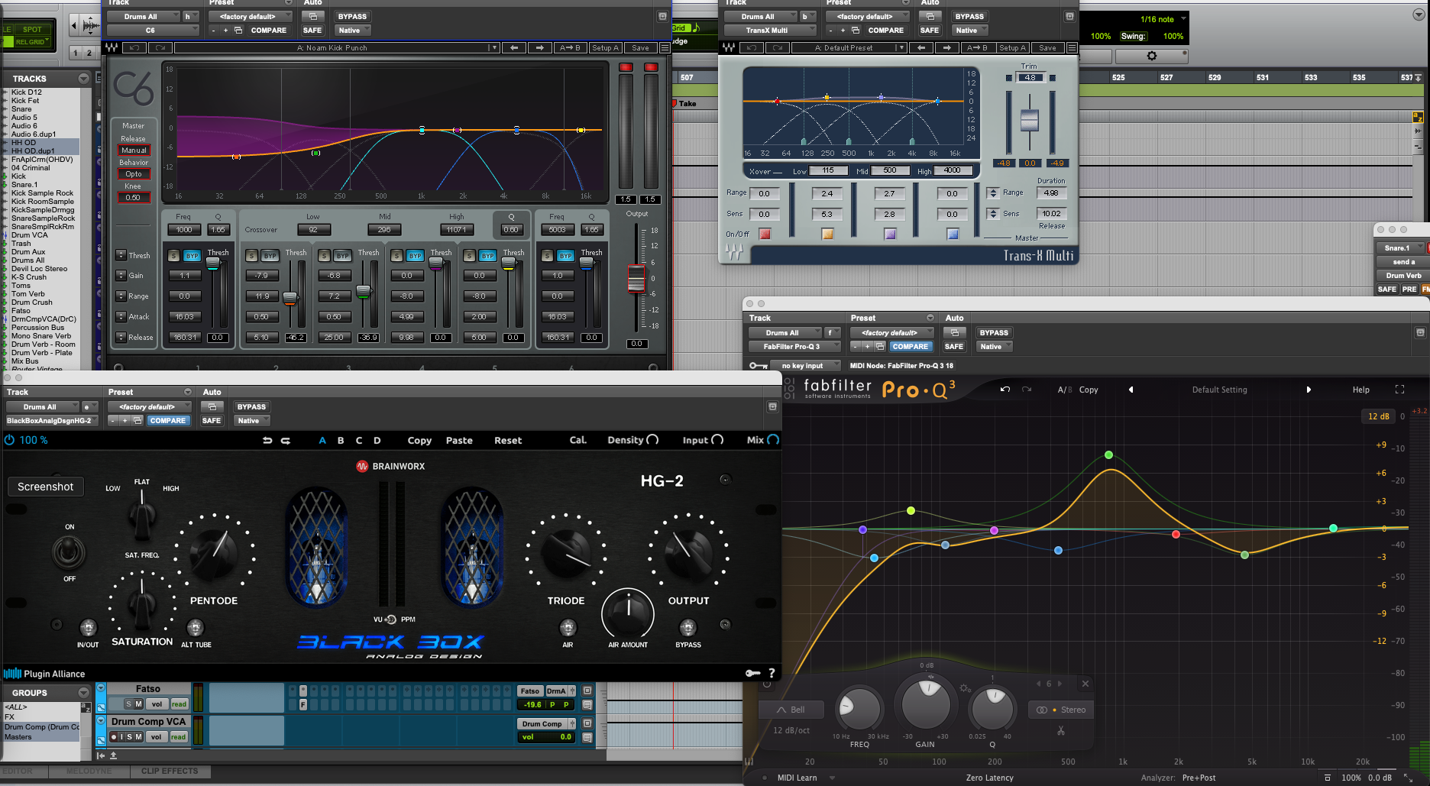This screenshot has width=1430, height=786.
Task: Open Pro-Q 3 factory default preset dropdown
Action: (x=892, y=333)
